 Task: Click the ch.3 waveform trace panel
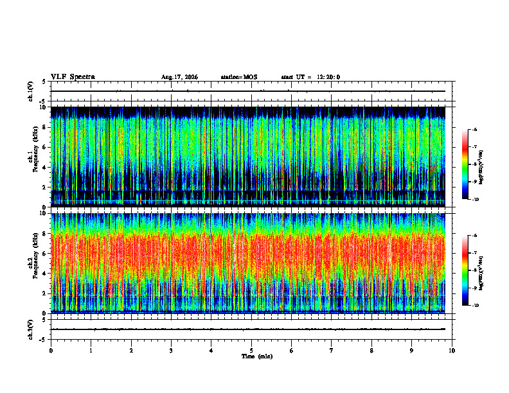tap(251, 329)
